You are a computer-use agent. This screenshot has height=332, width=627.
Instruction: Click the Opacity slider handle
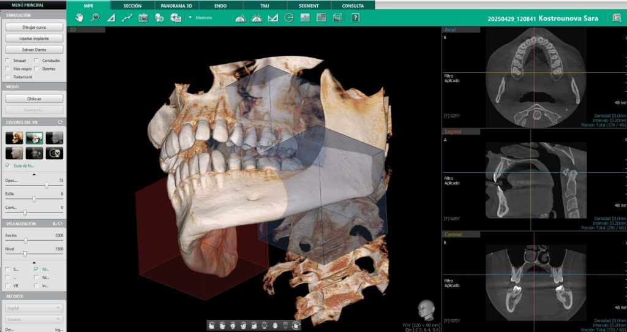[x=47, y=186]
